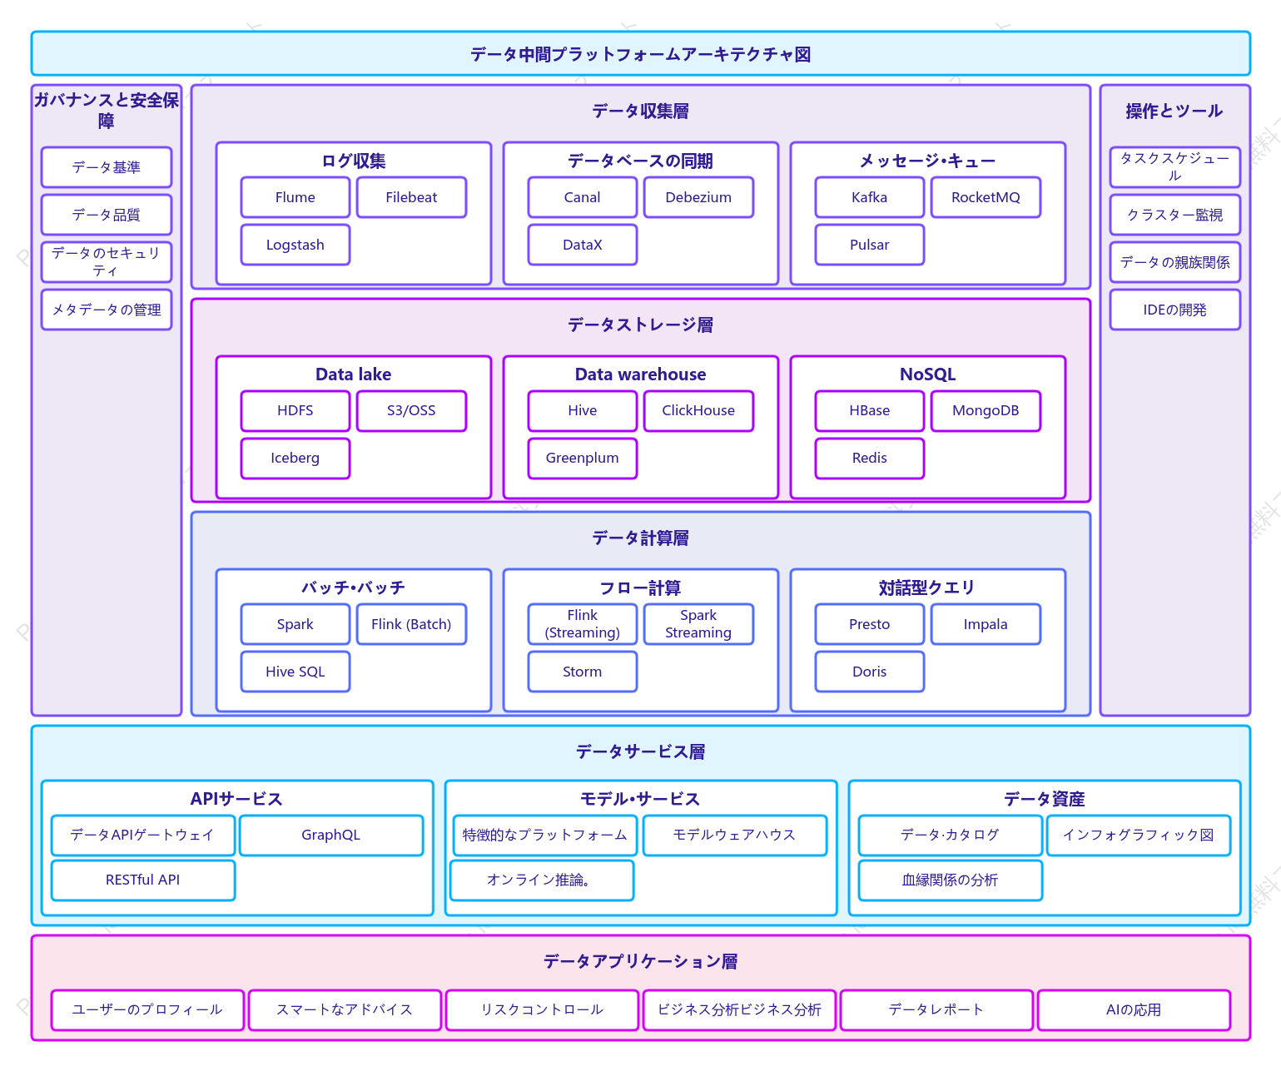1281x1071 pixels.
Task: Click the モデルウェアハウス node
Action: [735, 835]
